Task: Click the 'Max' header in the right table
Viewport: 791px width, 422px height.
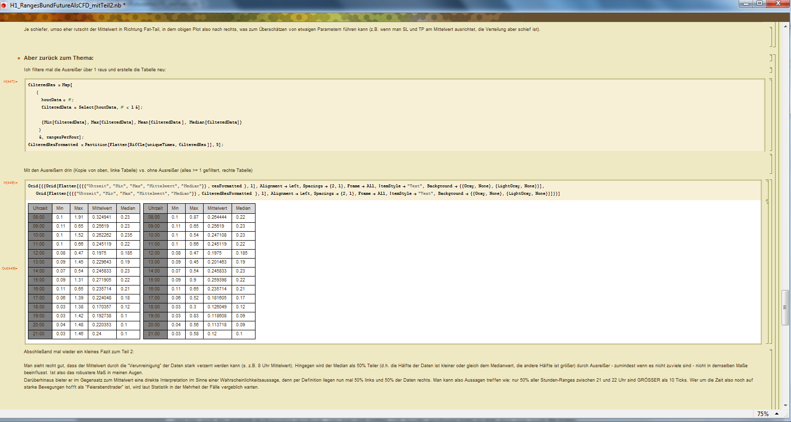Action: click(x=194, y=208)
